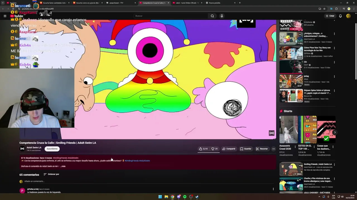Image resolution: width=357 pixels, height=200 pixels.
Task: Dislike the video with thumbs-down button
Action: (214, 149)
